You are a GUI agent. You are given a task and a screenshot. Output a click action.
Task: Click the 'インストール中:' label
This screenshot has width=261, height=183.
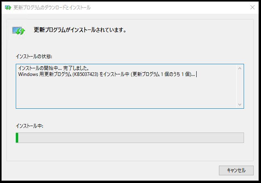pyautogui.click(x=30, y=126)
